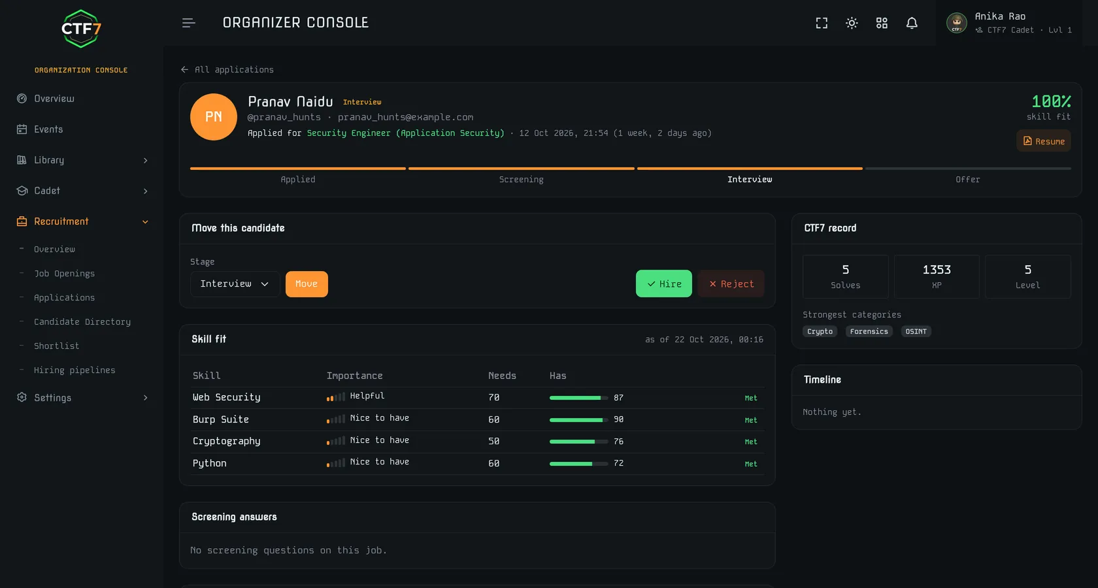Viewport: 1098px width, 588px height.
Task: Click the Overview gauge icon in sidebar
Action: pos(22,99)
